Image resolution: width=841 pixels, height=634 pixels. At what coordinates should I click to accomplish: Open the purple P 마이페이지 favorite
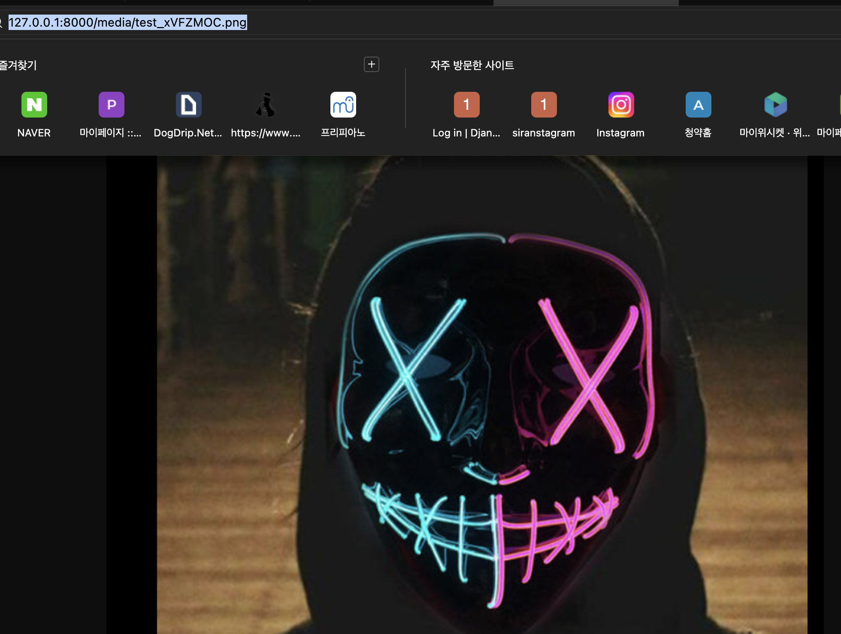(111, 105)
